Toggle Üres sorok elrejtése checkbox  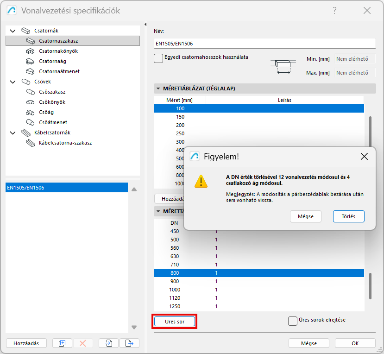click(x=292, y=321)
